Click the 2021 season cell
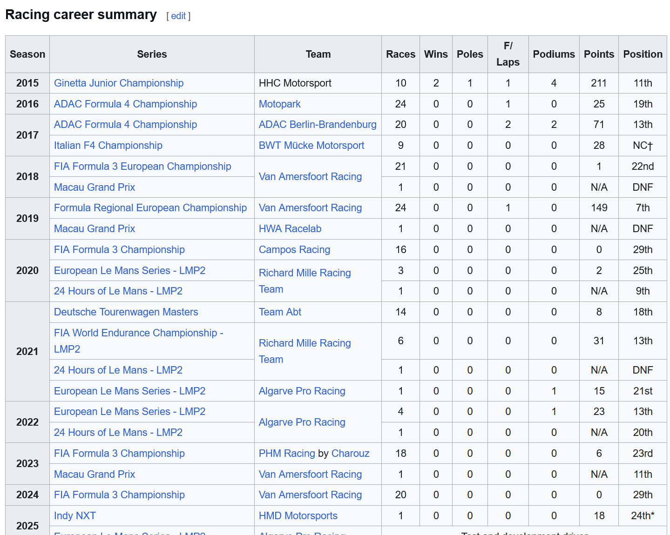This screenshot has height=535, width=670. click(27, 351)
